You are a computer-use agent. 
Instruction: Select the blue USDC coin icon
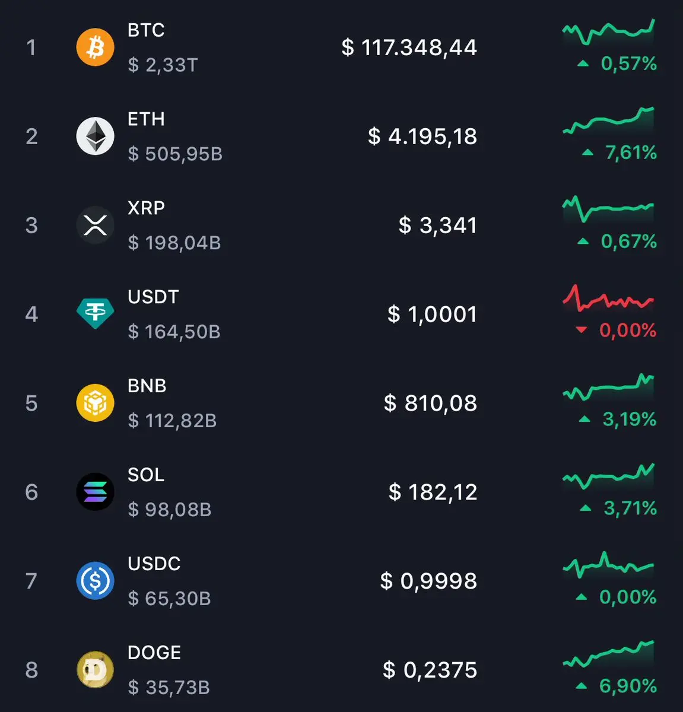95,581
